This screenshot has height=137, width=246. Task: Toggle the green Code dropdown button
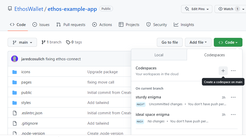(x=228, y=42)
